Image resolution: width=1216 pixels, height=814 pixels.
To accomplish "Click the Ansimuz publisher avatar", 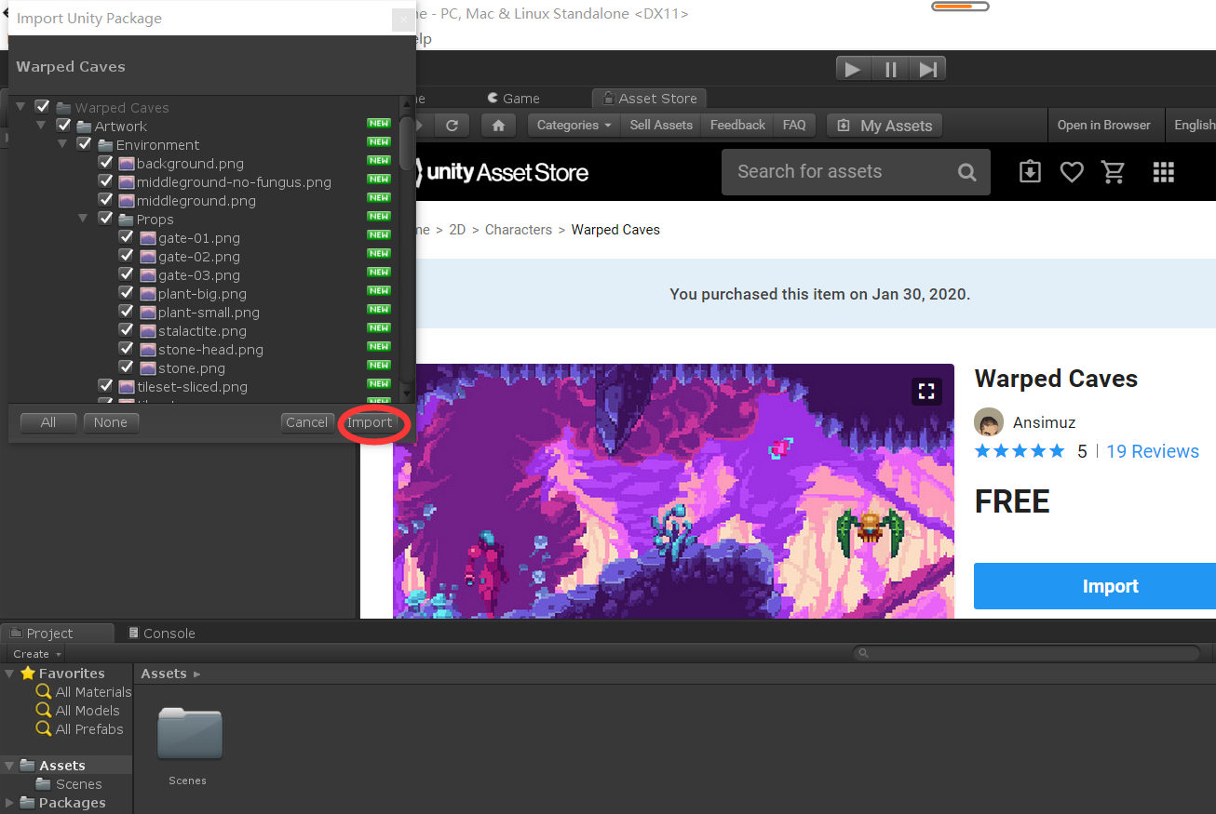I will pos(989,422).
